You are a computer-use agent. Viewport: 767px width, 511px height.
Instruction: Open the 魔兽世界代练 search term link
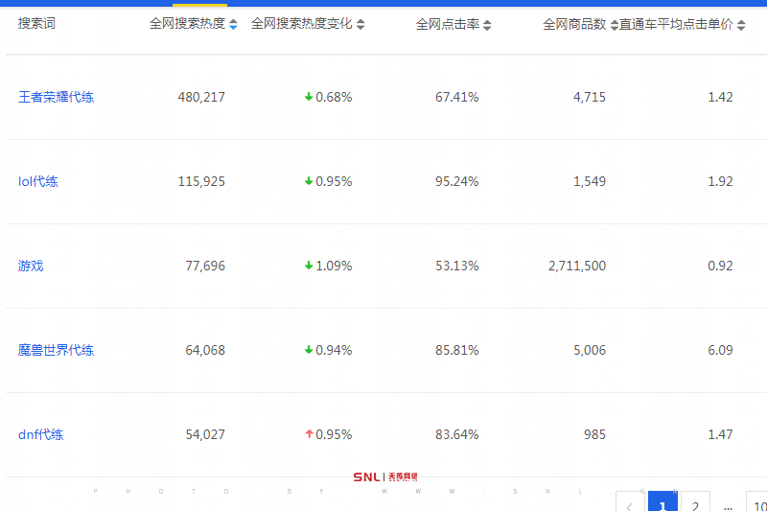coord(56,350)
